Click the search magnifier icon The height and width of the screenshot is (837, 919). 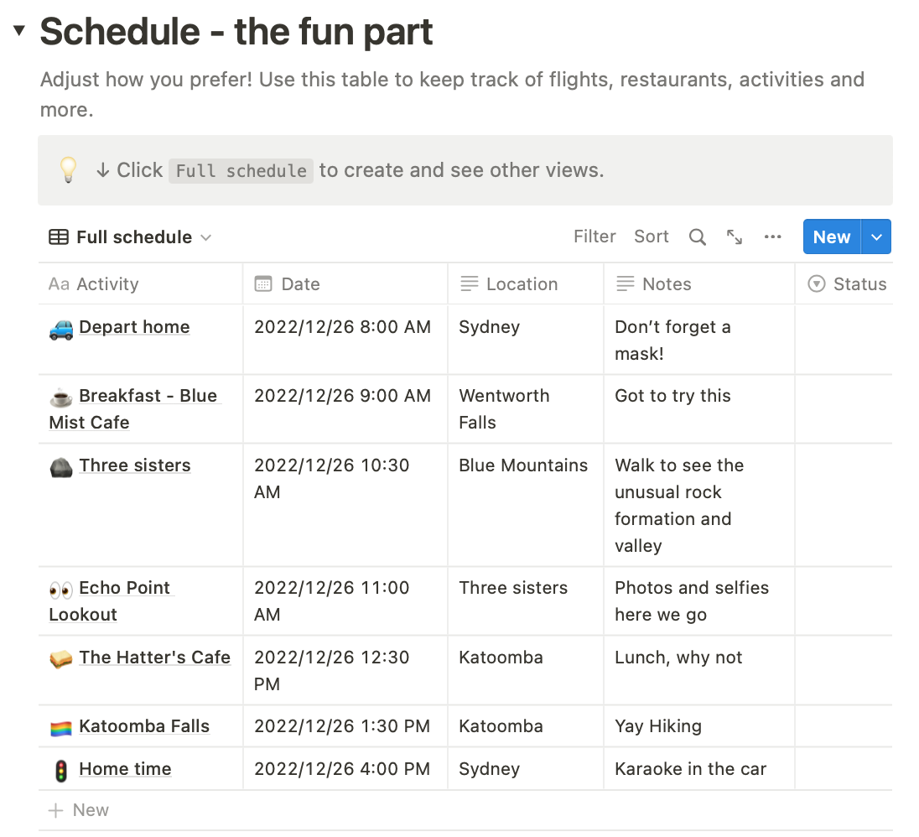[x=697, y=237]
